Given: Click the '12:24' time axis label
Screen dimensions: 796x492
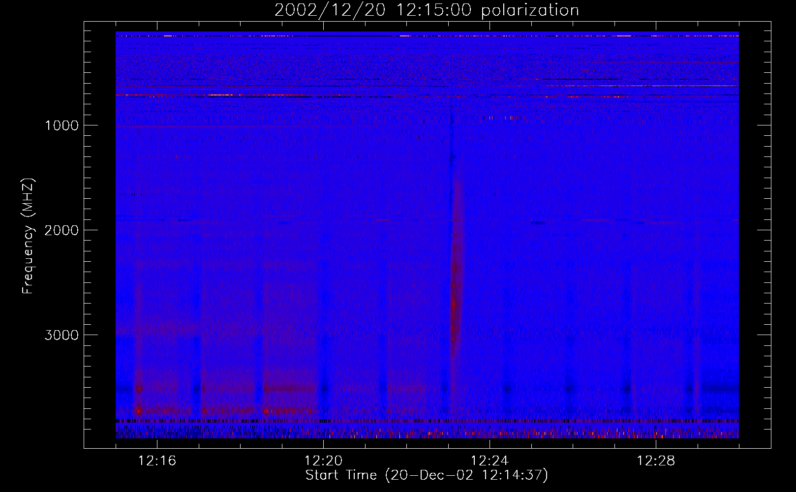Looking at the screenshot, I should 490,461.
